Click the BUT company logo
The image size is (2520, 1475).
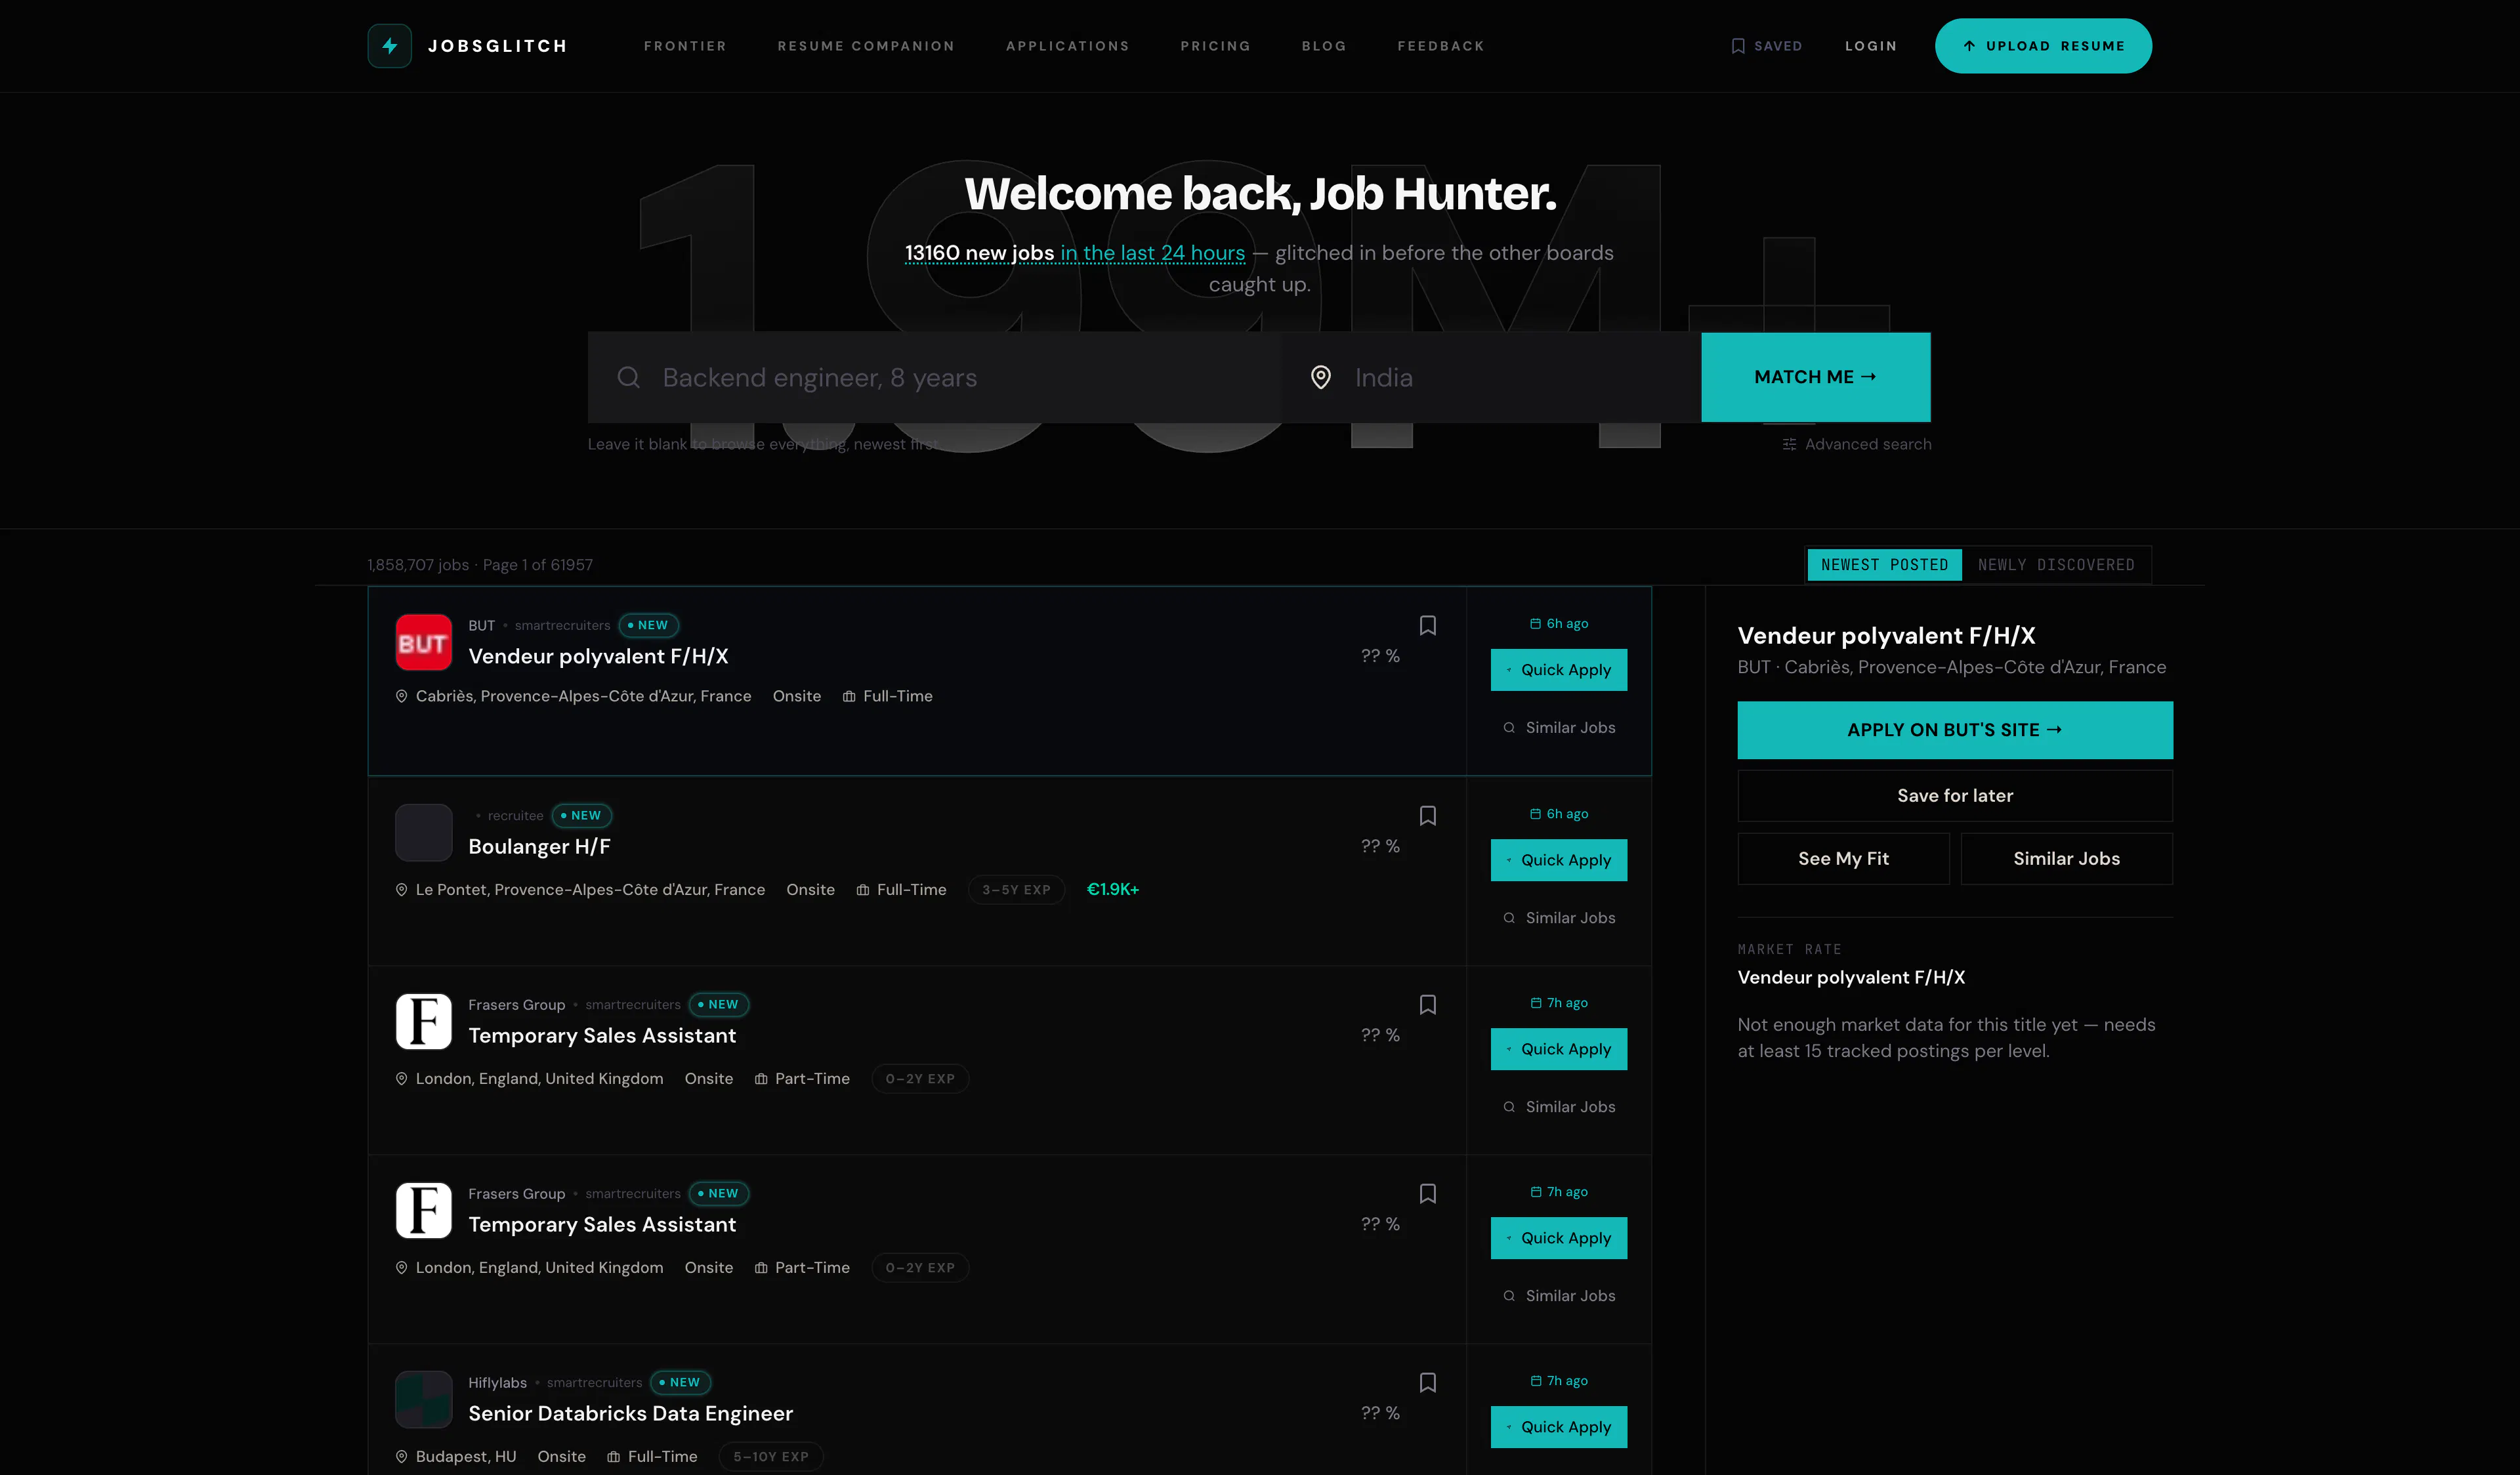point(423,642)
